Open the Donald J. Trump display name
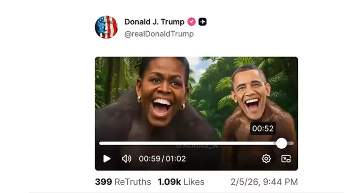Screen dimensions: 344x193 tap(154, 22)
